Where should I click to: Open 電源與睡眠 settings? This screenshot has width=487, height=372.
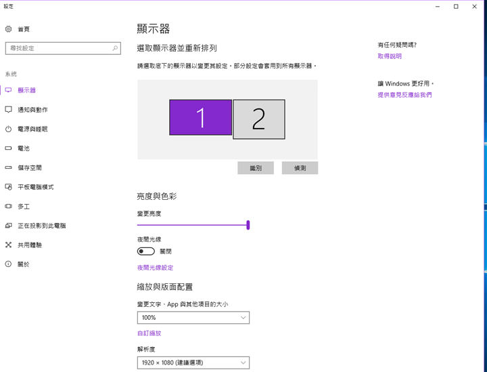[32, 129]
